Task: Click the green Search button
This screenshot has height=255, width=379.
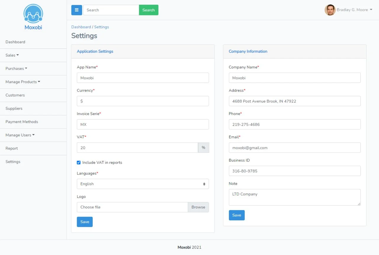Action: (x=149, y=10)
